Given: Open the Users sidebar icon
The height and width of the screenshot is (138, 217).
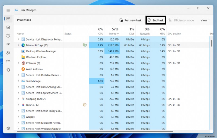Looking at the screenshot, I should [8, 53].
